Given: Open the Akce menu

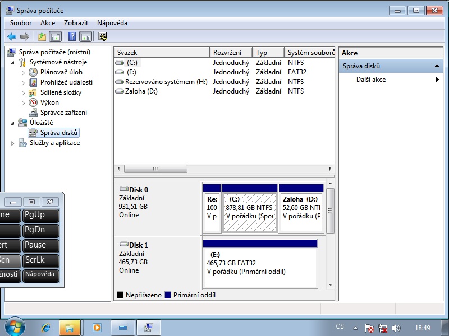Looking at the screenshot, I should 48,23.
